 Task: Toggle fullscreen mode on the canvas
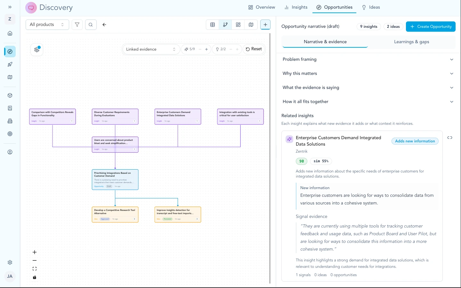[x=35, y=269]
